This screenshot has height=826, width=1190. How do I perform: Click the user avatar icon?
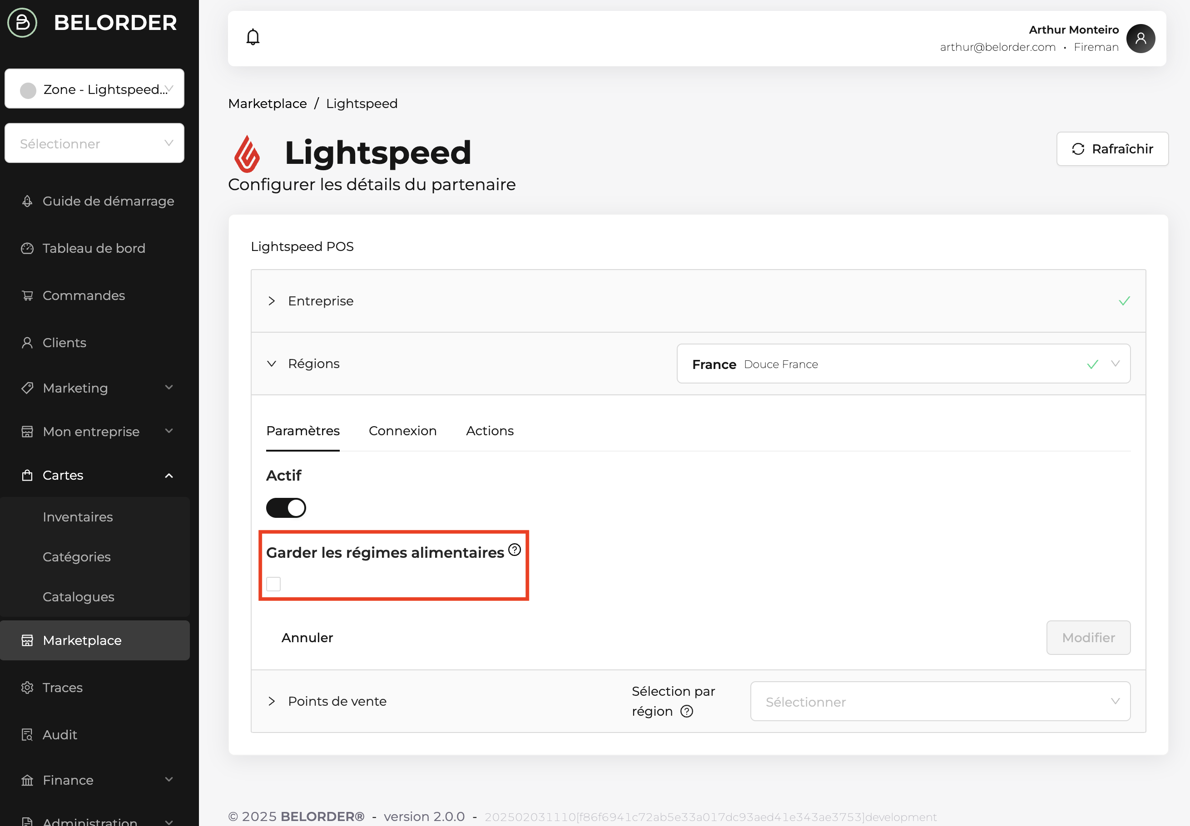click(x=1140, y=38)
